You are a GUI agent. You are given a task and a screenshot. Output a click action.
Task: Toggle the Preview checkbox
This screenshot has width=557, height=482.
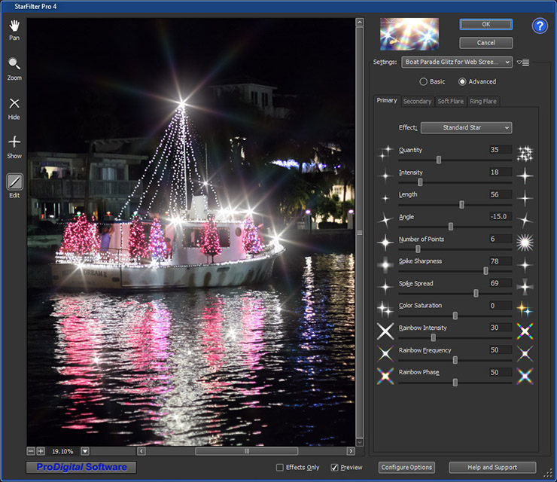(334, 468)
